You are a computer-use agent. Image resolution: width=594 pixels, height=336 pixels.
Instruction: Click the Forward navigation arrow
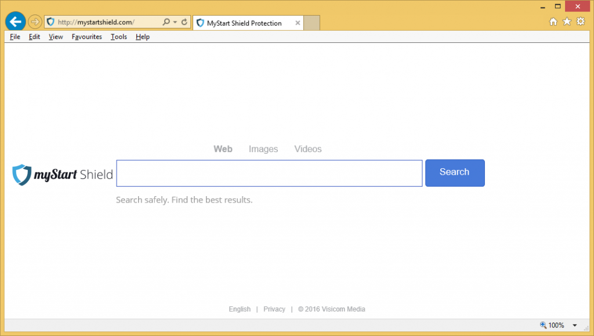(x=35, y=22)
